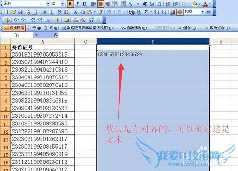238x171 pixels.
Task: Cut selection with the scissors icon
Action: pos(76,12)
